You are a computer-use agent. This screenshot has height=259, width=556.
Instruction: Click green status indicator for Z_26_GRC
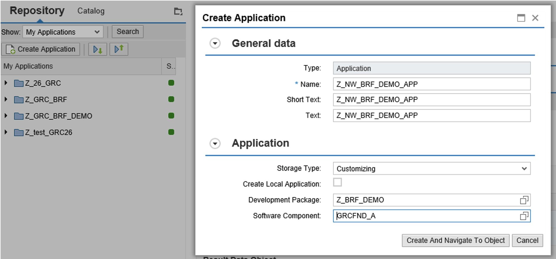pos(171,83)
